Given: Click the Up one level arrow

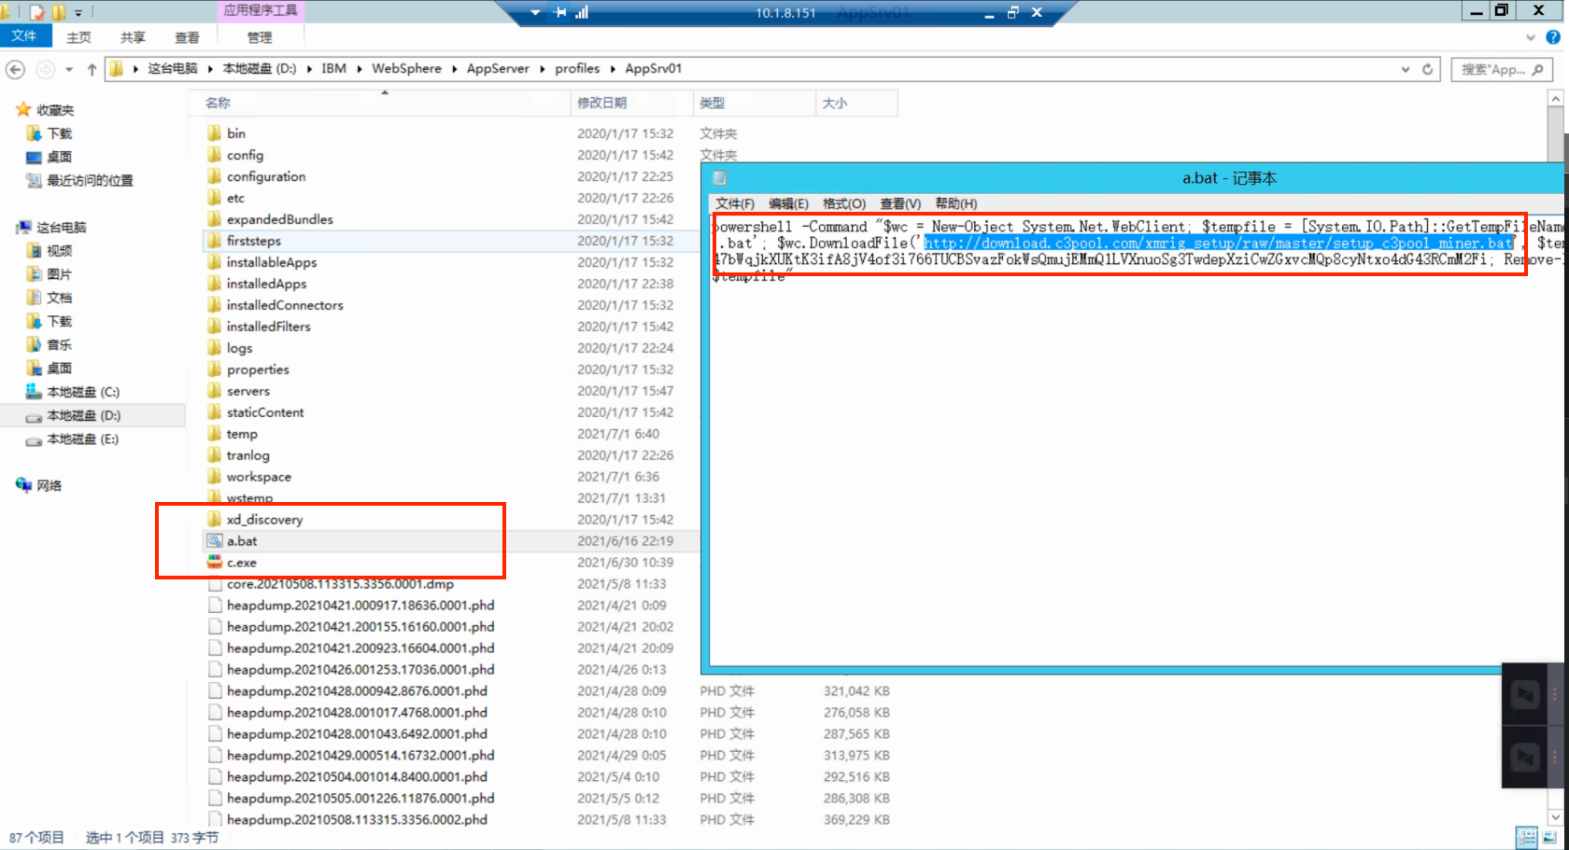Looking at the screenshot, I should coord(92,69).
